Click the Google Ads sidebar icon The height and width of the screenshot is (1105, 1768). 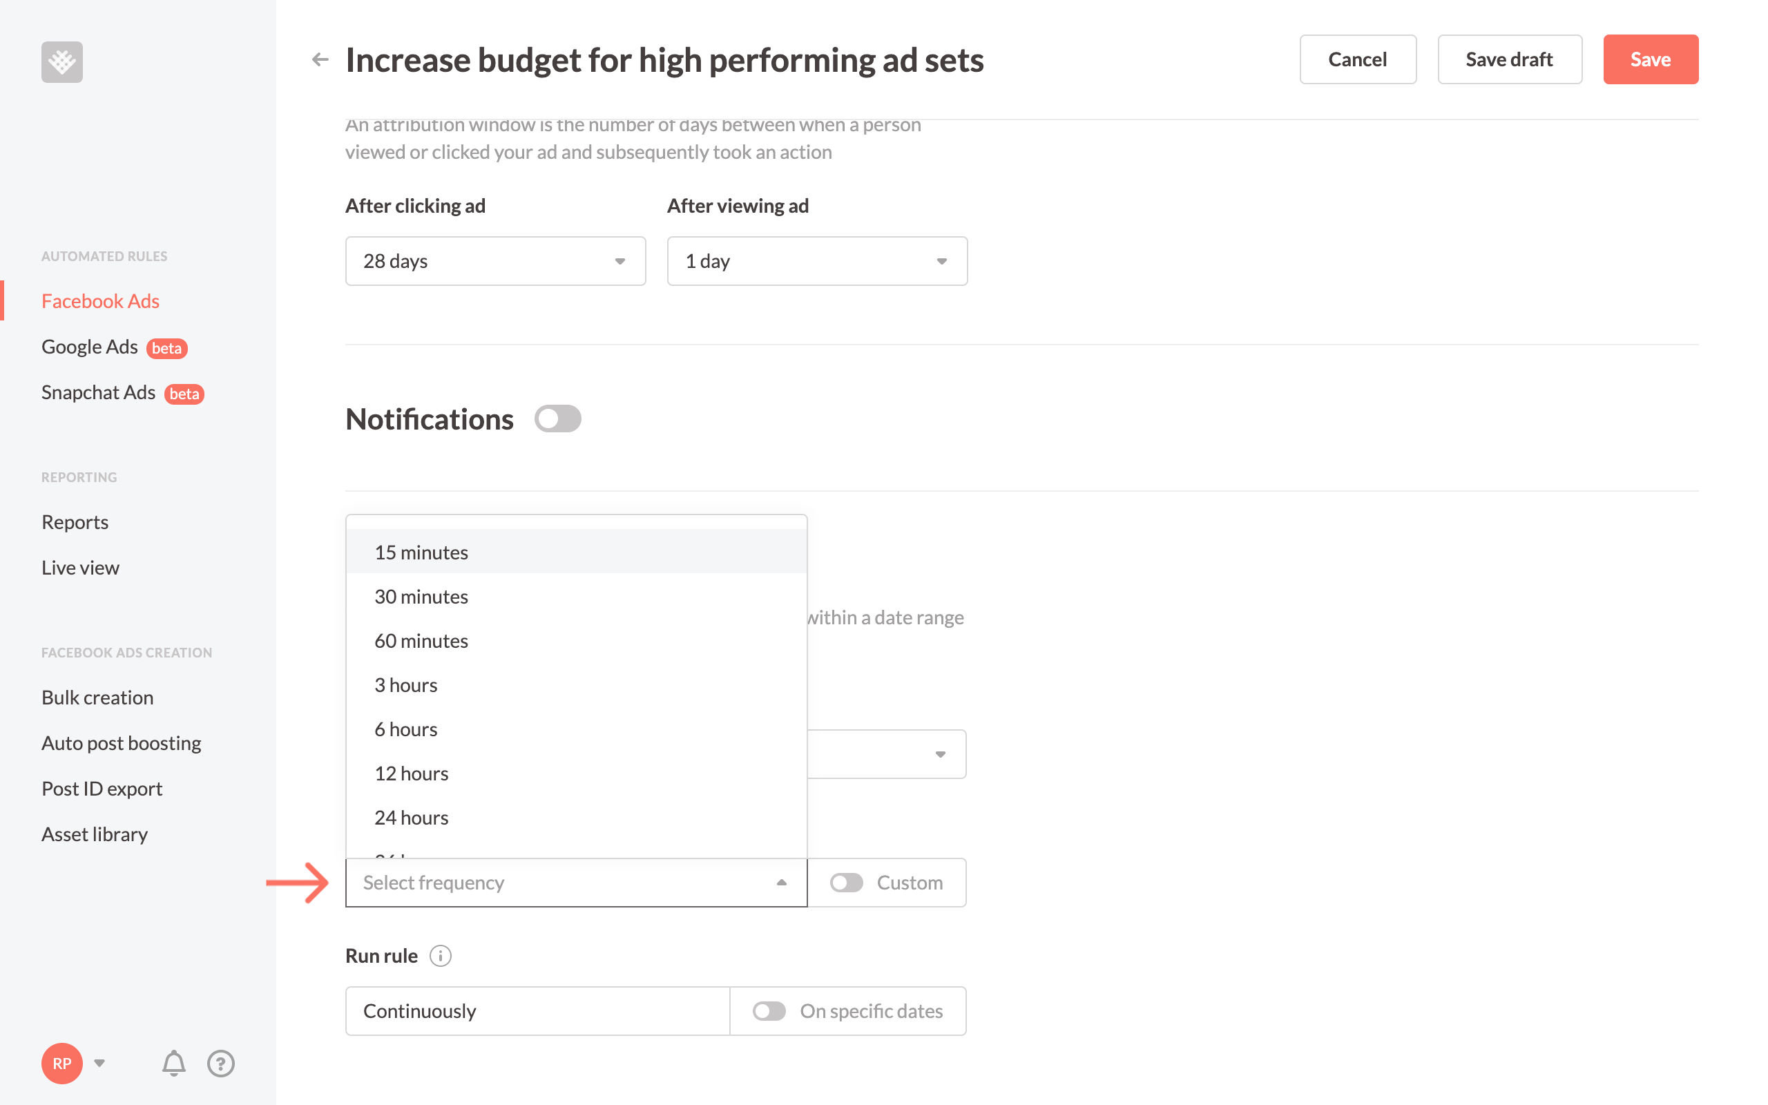pyautogui.click(x=88, y=346)
